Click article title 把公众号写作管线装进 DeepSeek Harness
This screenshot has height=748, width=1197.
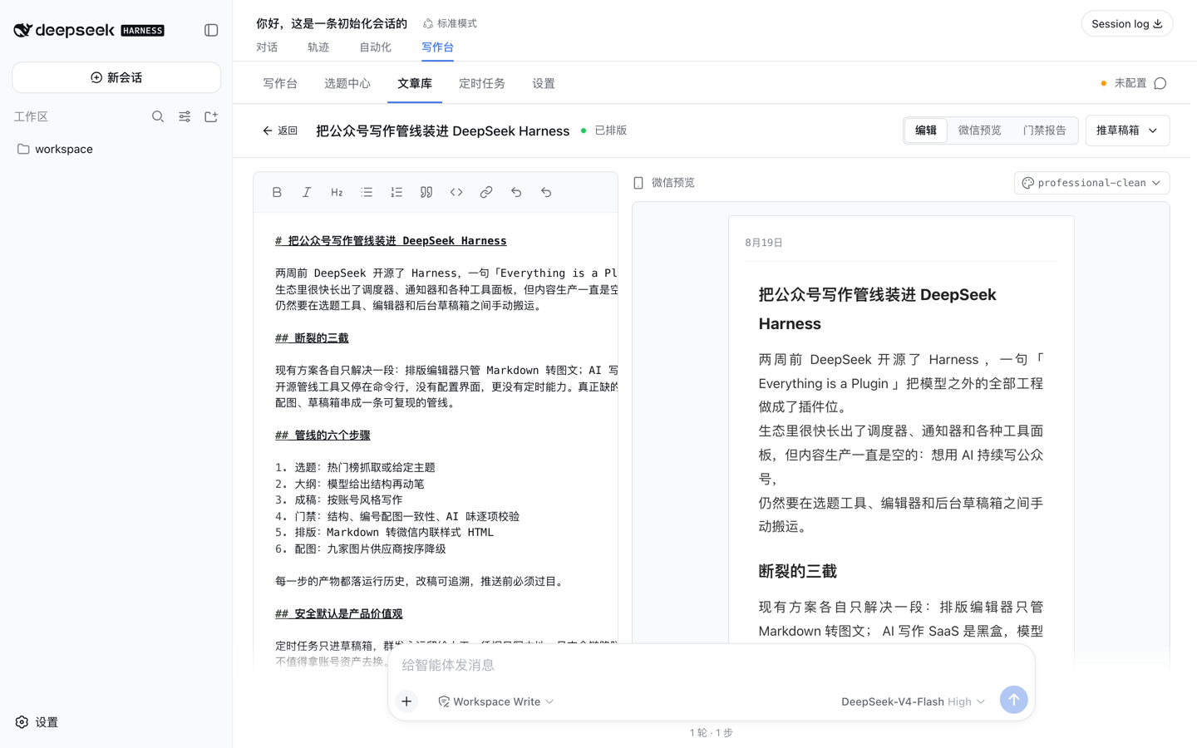coord(442,130)
